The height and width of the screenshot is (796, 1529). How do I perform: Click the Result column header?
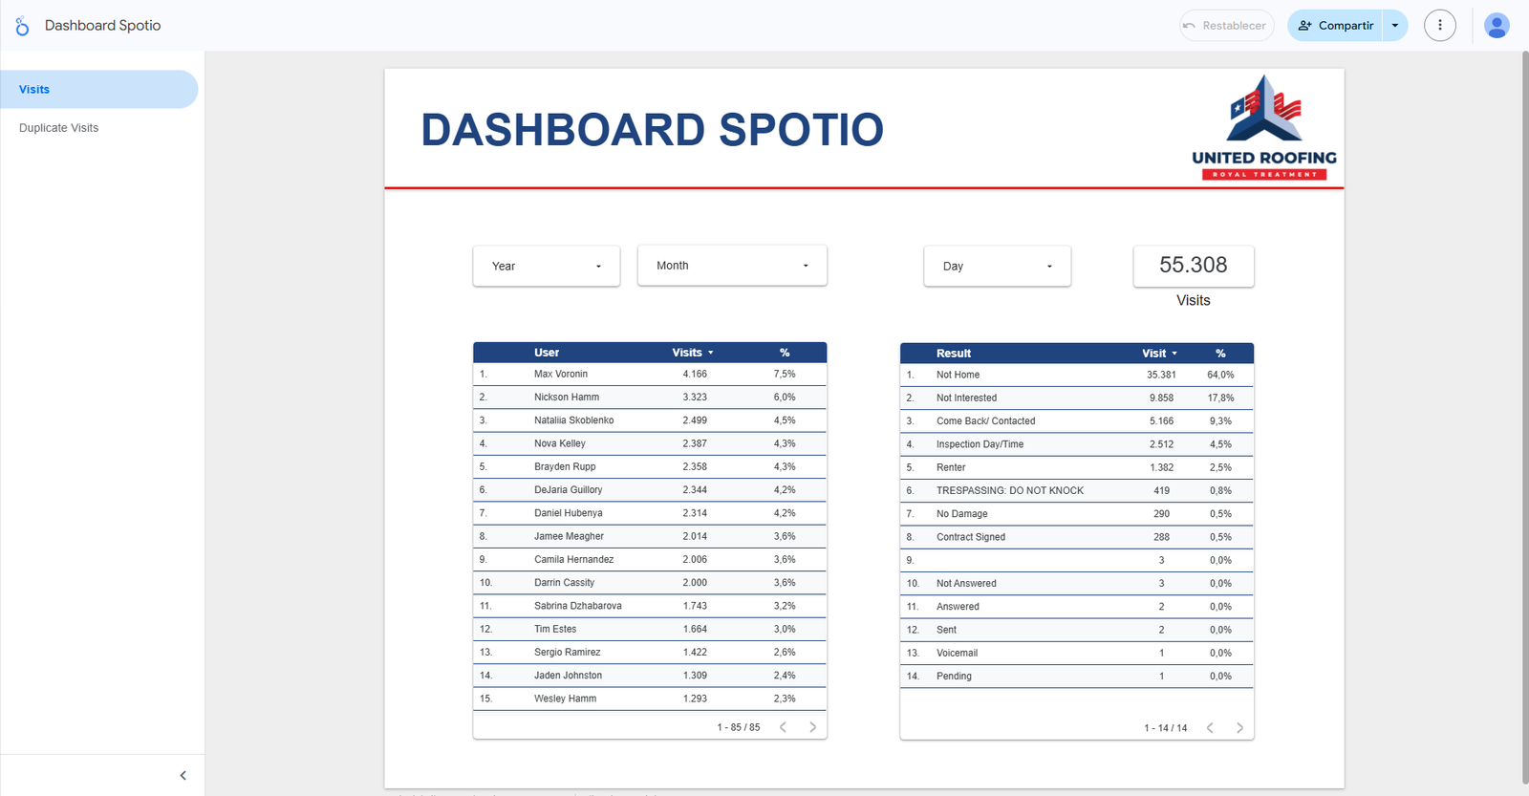pos(954,354)
